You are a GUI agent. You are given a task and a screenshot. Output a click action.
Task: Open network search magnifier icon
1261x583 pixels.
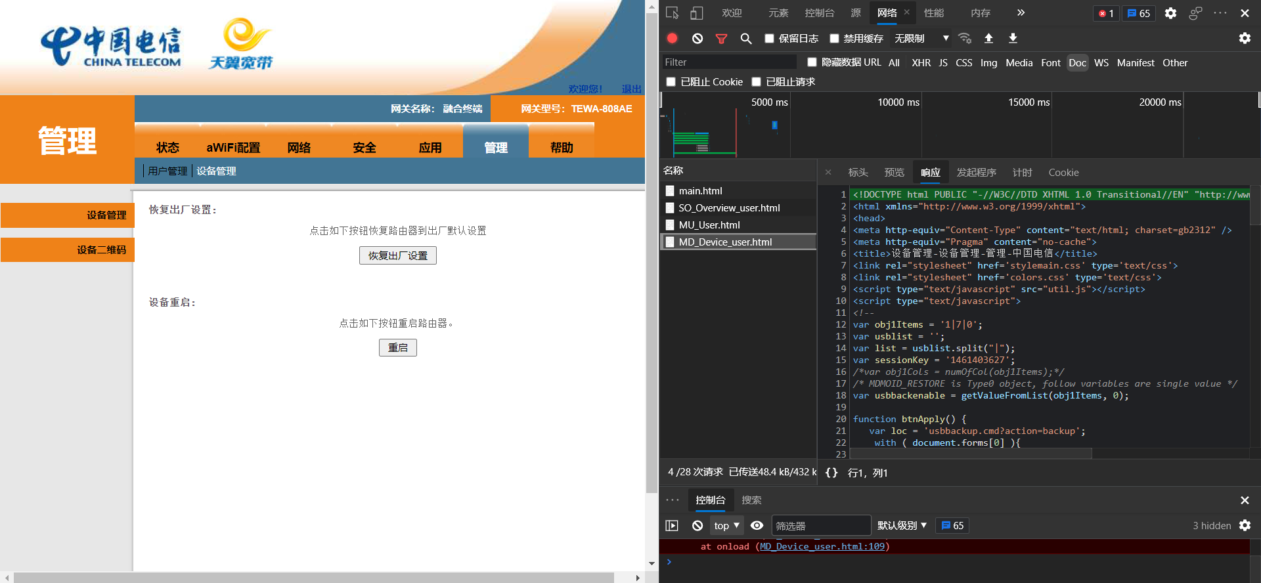(x=746, y=39)
